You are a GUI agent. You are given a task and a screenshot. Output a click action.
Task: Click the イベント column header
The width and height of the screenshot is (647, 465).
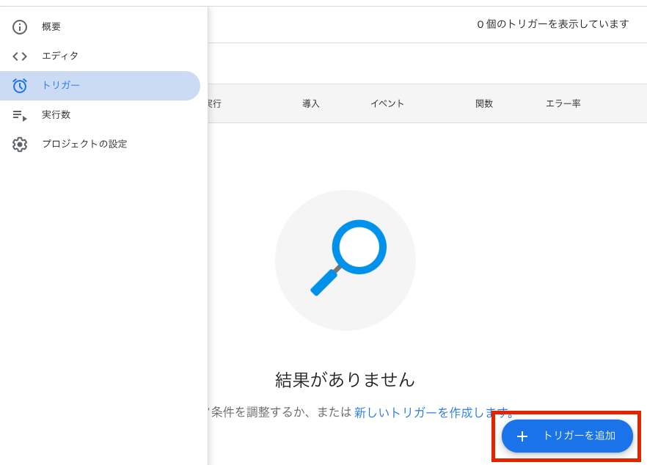pyautogui.click(x=387, y=103)
